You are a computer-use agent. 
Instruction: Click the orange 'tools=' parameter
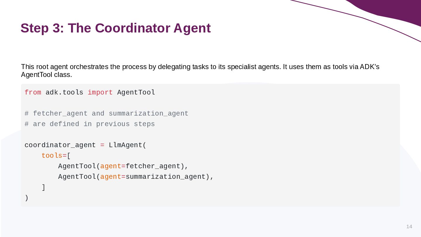click(x=54, y=156)
